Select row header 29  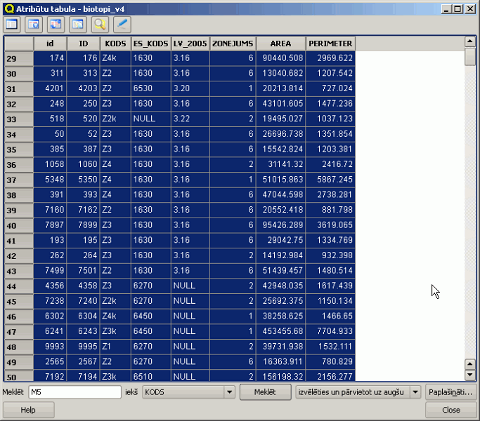point(19,58)
